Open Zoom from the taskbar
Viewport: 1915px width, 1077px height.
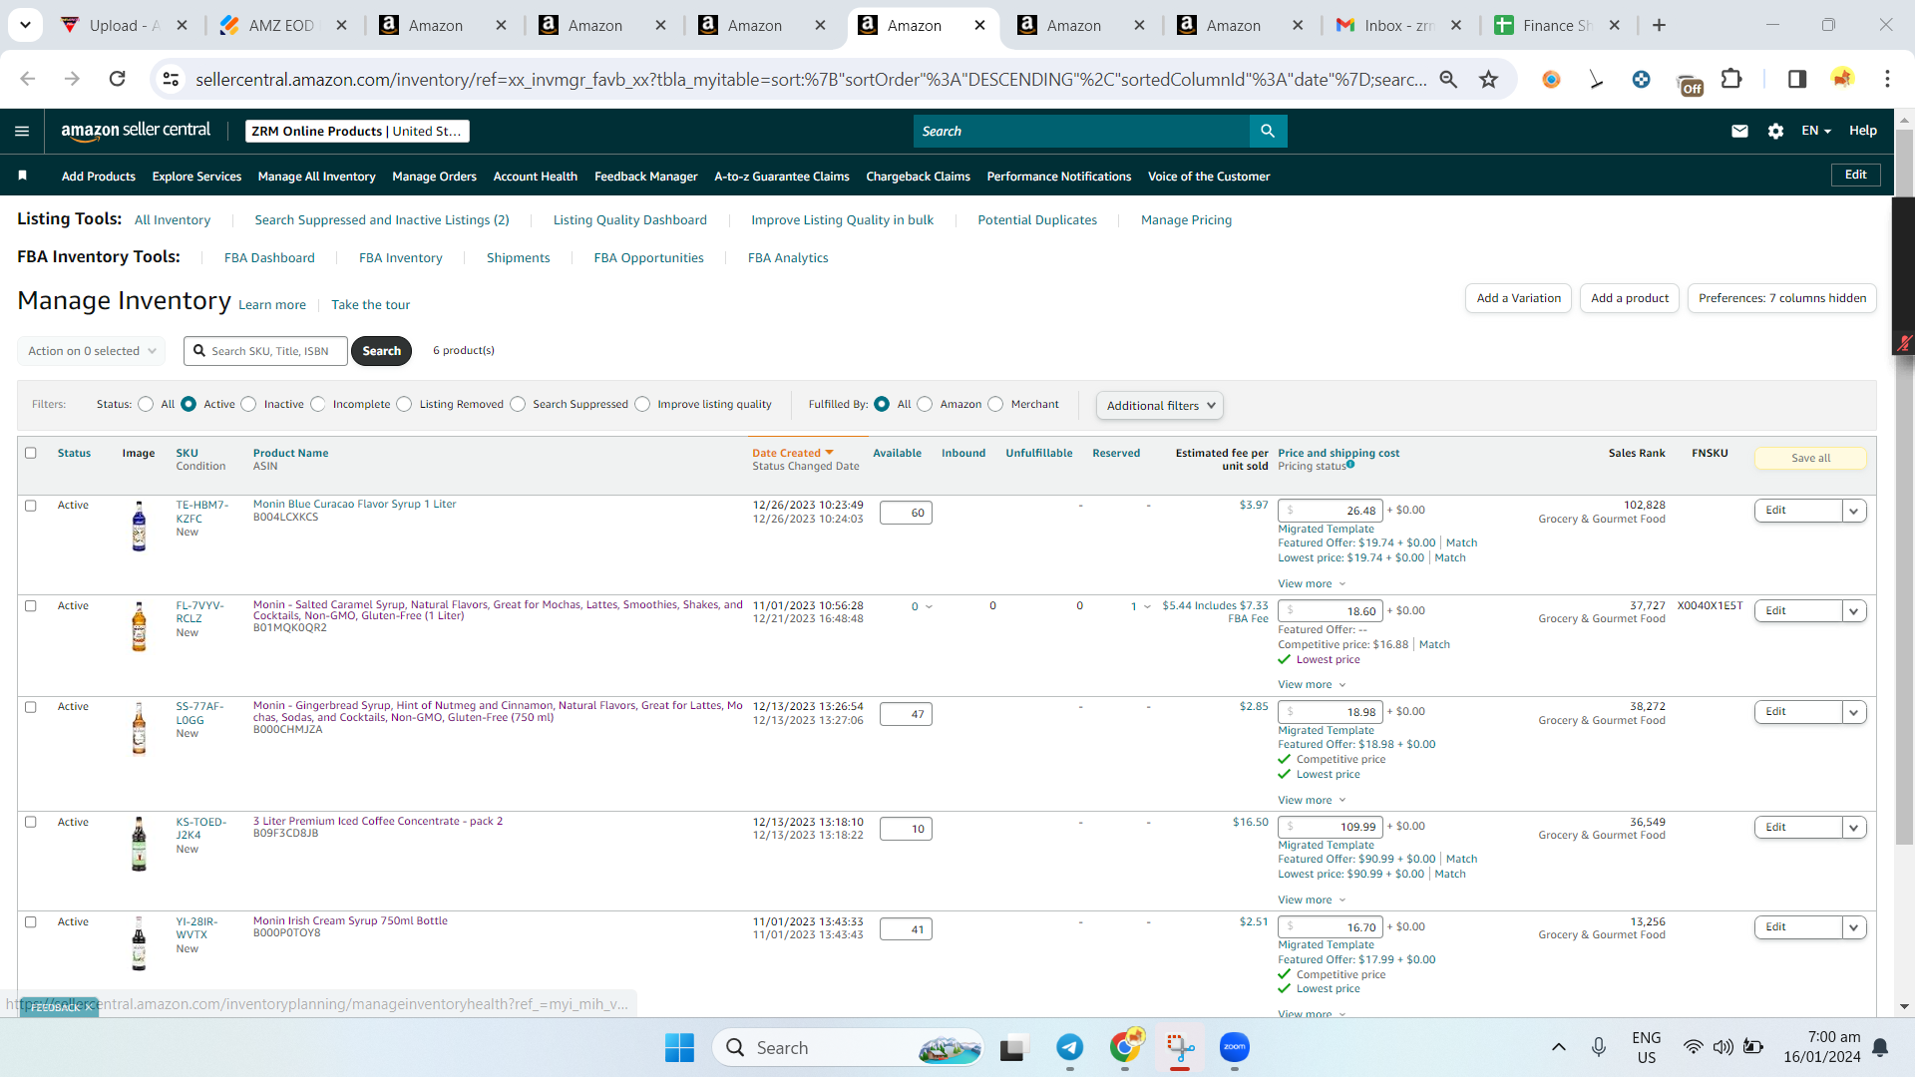coord(1235,1047)
